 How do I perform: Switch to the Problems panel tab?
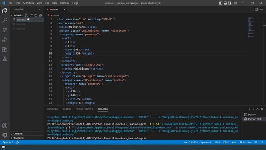pos(53,109)
